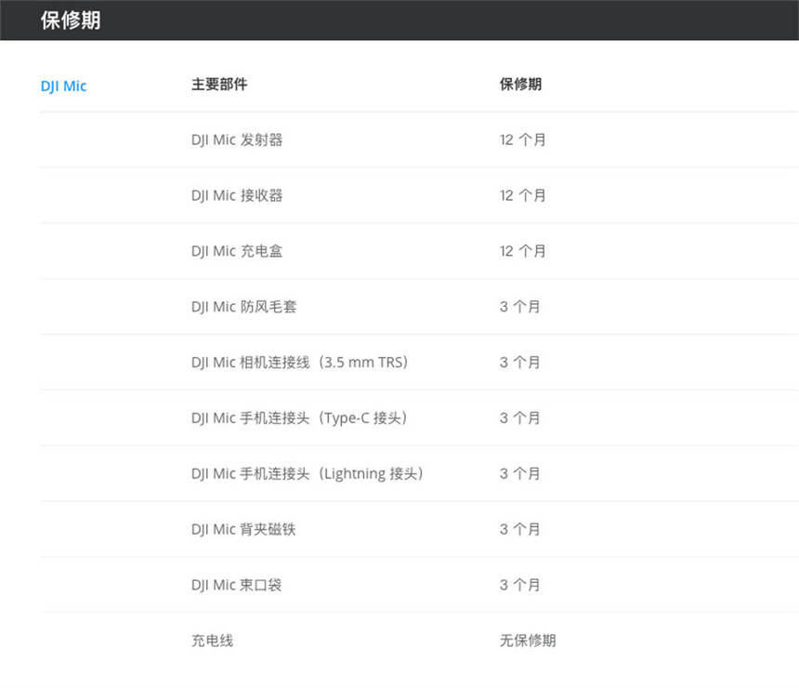Screen dimensions: 799x688
Task: Select the 充电线 row text
Action: [212, 640]
